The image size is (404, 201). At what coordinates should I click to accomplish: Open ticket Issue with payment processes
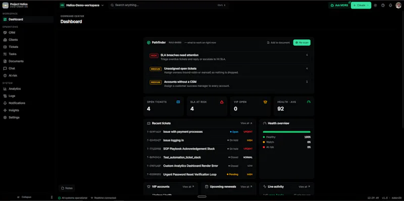[x=199, y=132]
